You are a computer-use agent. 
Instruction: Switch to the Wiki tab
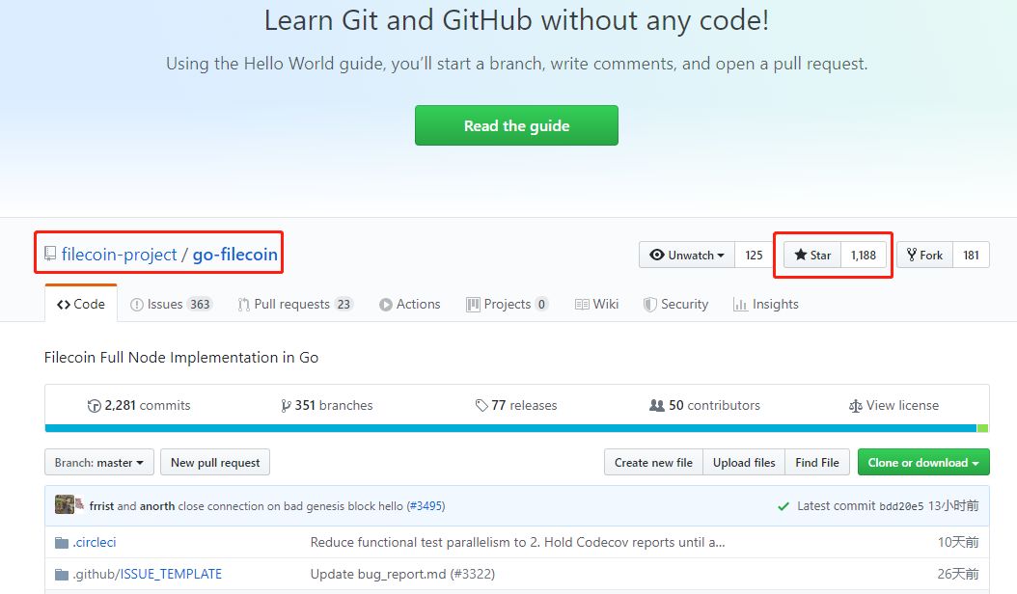[x=596, y=304]
